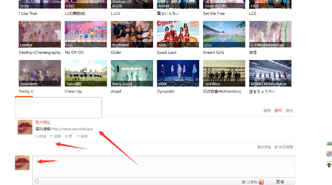Click the title 'Pretty U'
This screenshot has width=332, height=185.
click(26, 91)
